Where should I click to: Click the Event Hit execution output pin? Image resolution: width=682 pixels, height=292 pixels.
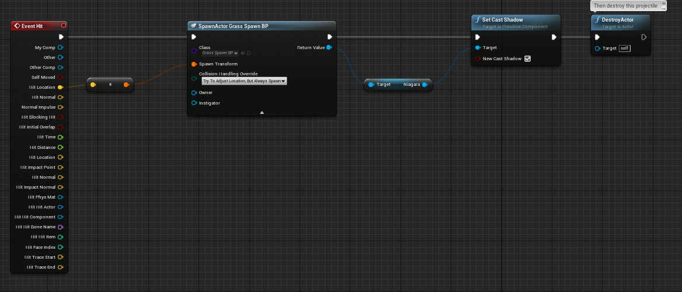point(61,37)
